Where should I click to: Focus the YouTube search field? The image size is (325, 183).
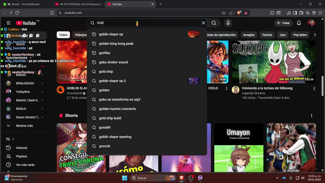147,23
